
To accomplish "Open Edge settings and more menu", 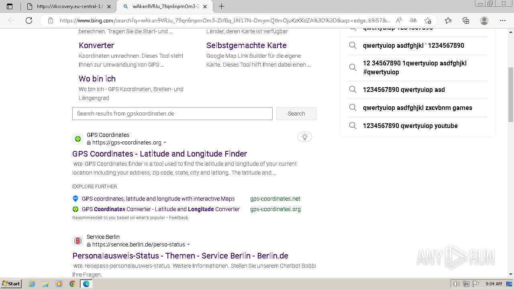I will pyautogui.click(x=503, y=20).
